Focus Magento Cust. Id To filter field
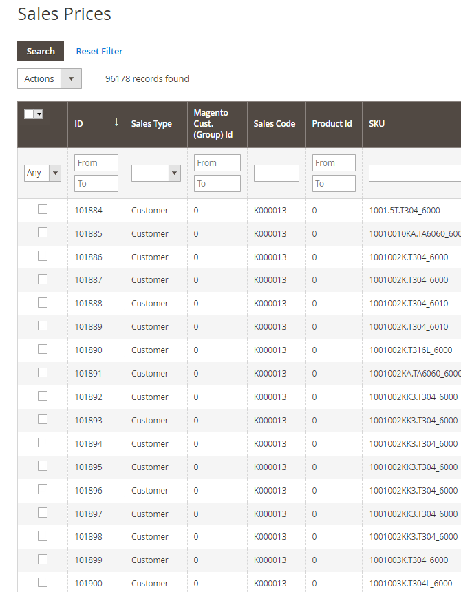 click(x=217, y=184)
